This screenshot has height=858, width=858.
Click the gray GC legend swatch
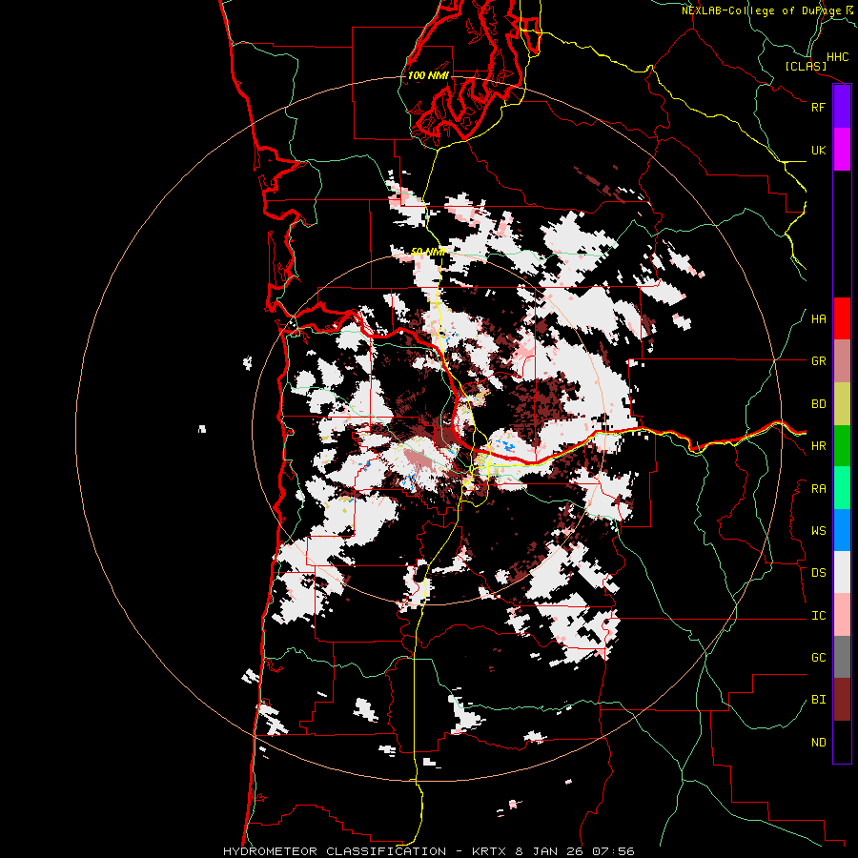(842, 657)
